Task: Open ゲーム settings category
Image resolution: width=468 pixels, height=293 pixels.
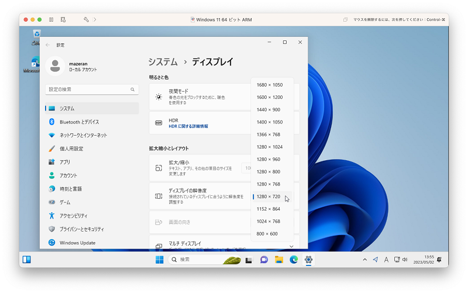Action: tap(92, 202)
